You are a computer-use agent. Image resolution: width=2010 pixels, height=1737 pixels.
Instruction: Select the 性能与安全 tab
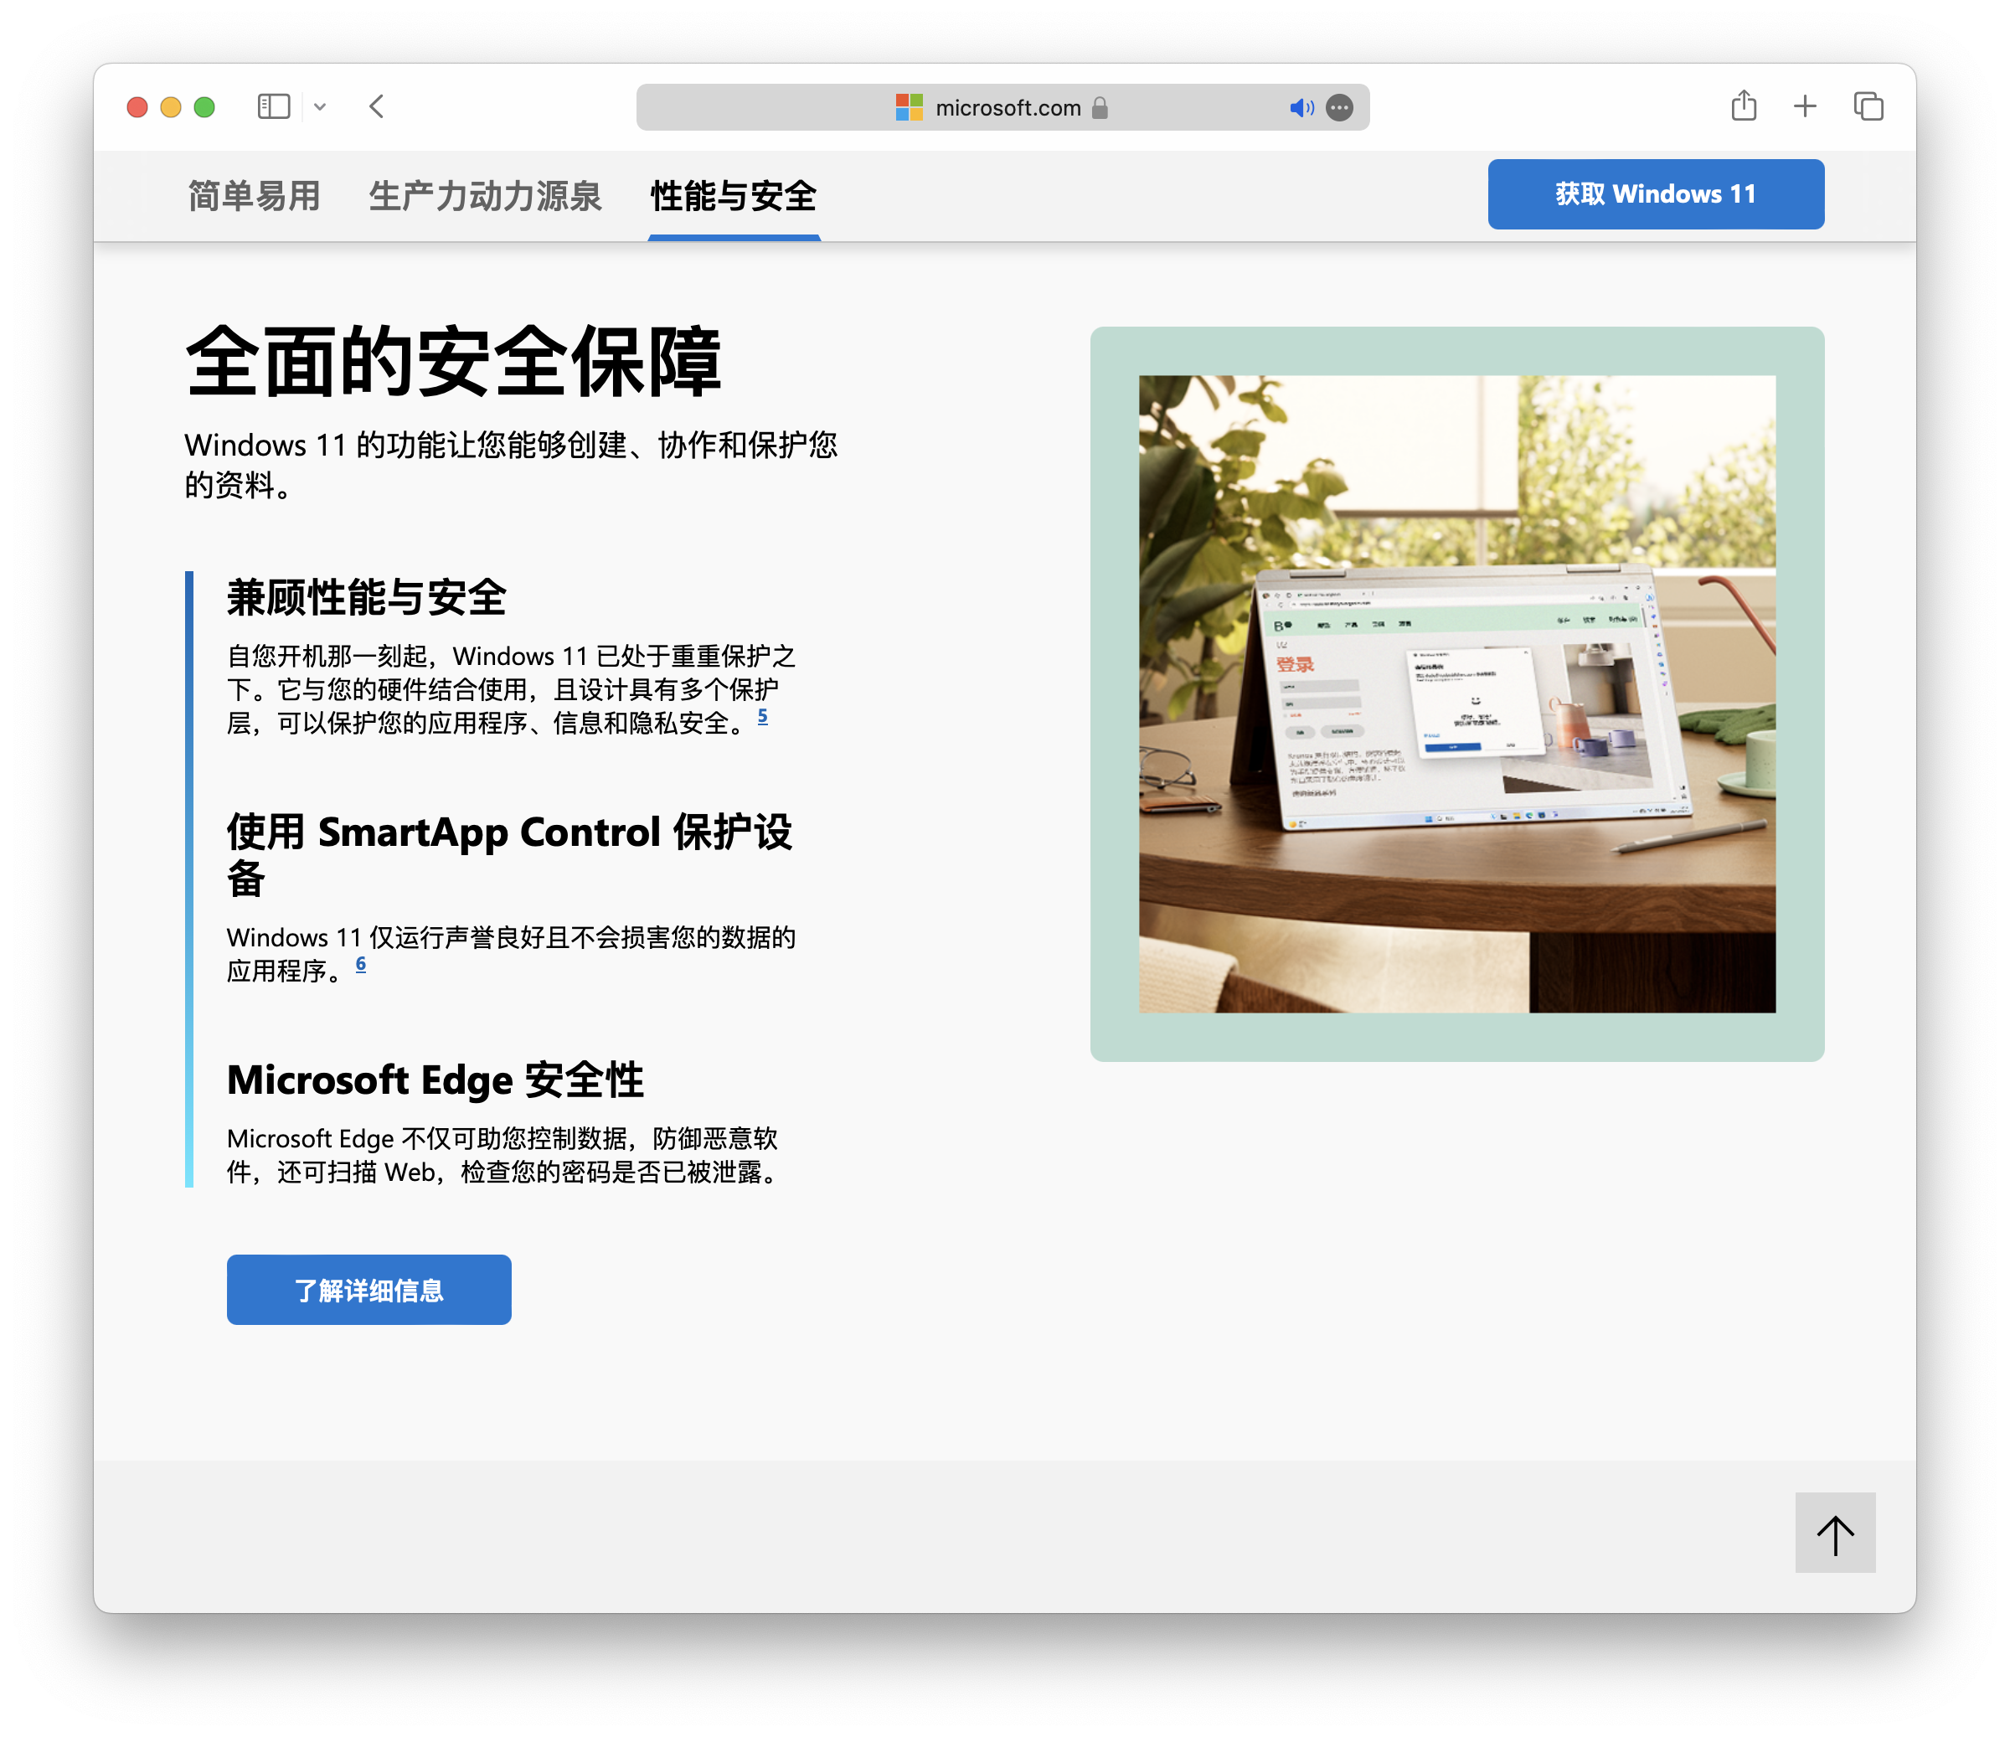point(734,196)
